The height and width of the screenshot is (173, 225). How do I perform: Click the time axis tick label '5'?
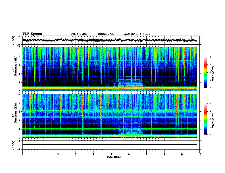click(111, 154)
